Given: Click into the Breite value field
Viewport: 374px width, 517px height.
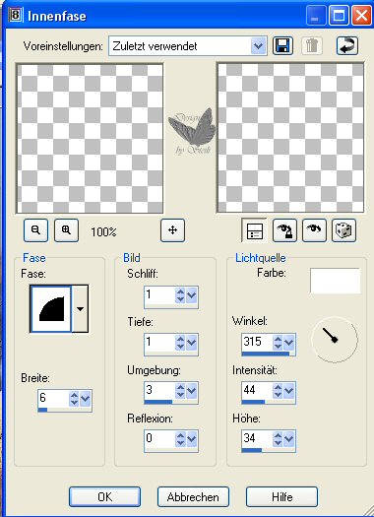Looking at the screenshot, I should coord(53,398).
